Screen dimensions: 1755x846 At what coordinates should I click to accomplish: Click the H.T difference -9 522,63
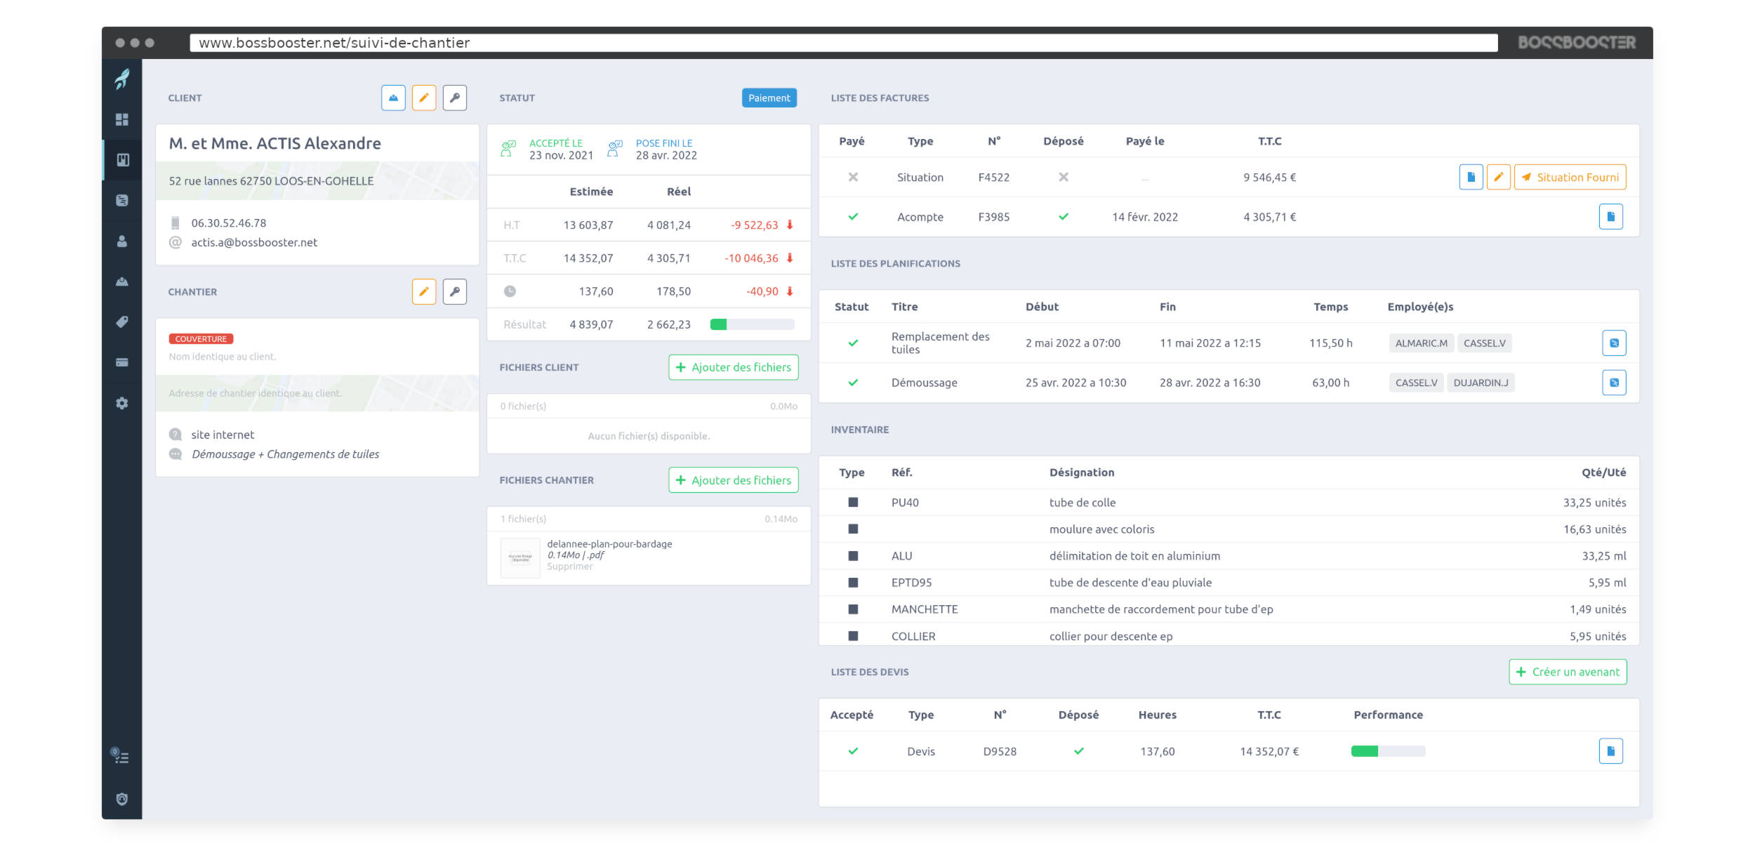tap(754, 225)
